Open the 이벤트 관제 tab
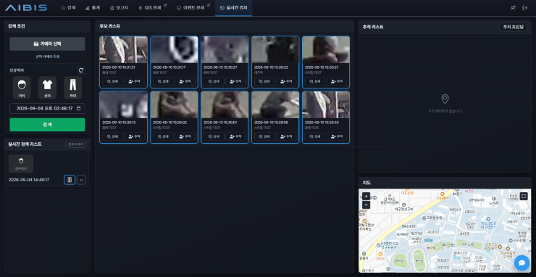Viewport: 536px width, 277px height. tap(193, 8)
